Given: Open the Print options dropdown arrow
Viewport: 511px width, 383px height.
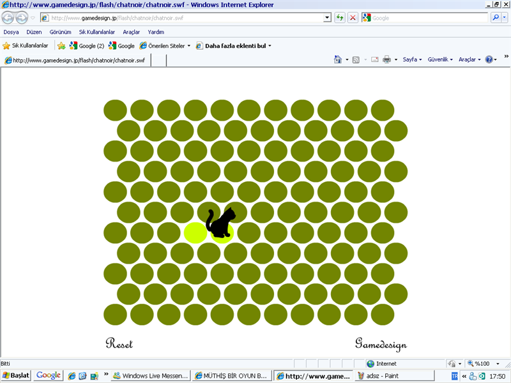Looking at the screenshot, I should (396, 59).
